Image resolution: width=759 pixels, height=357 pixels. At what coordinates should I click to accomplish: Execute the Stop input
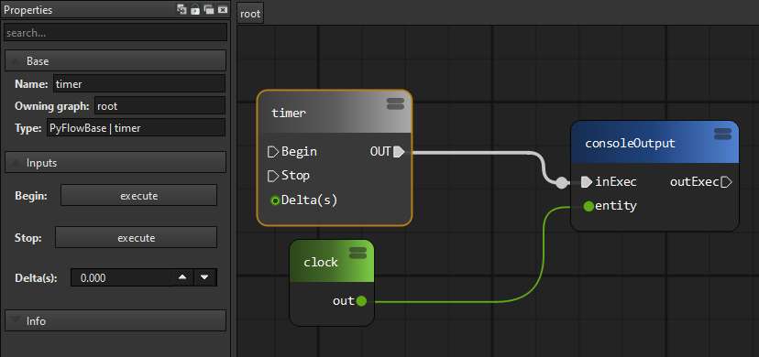pos(136,238)
